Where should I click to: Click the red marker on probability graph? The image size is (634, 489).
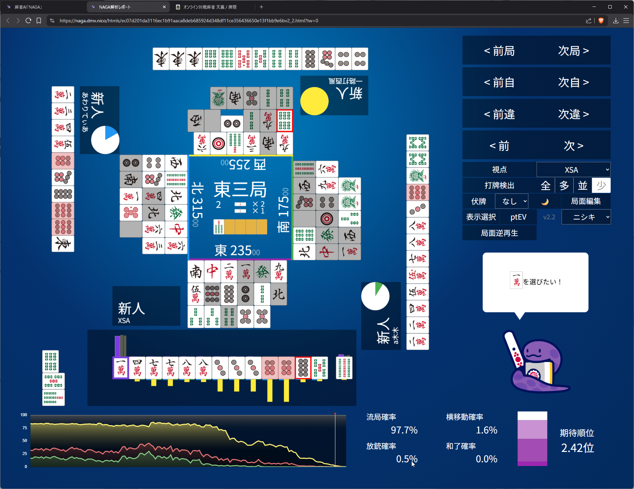(335, 414)
